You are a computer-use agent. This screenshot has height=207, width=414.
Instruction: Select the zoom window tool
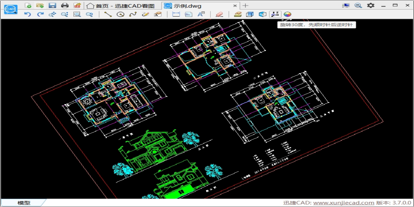(77, 14)
